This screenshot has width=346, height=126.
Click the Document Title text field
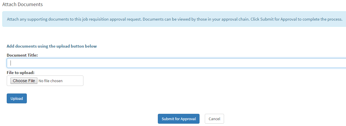pyautogui.click(x=175, y=63)
